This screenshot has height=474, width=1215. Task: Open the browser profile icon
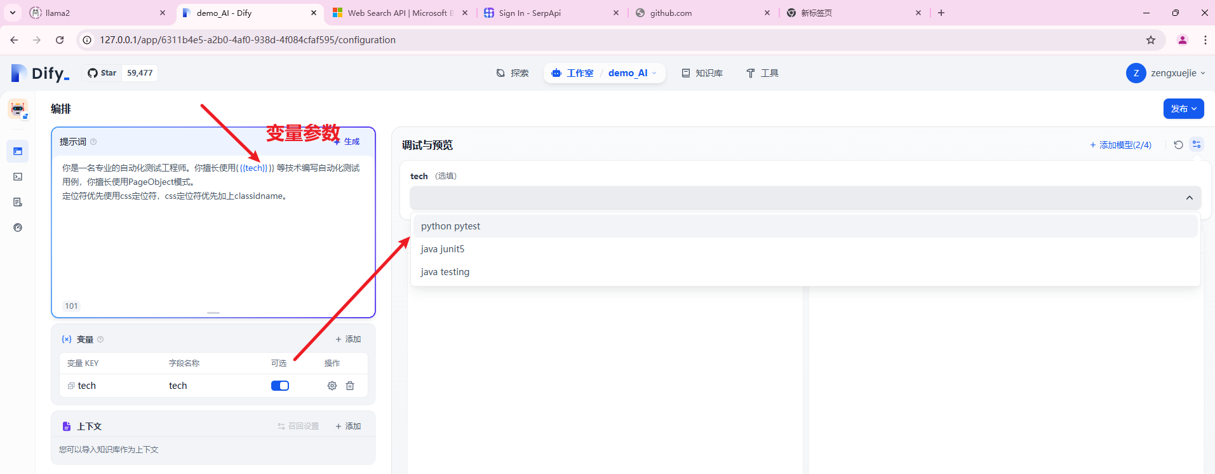point(1183,40)
